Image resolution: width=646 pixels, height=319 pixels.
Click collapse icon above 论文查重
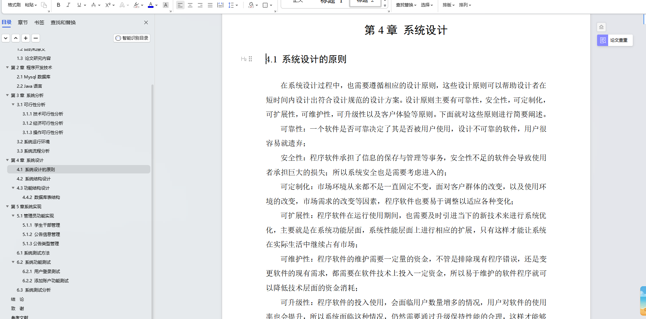point(601,27)
